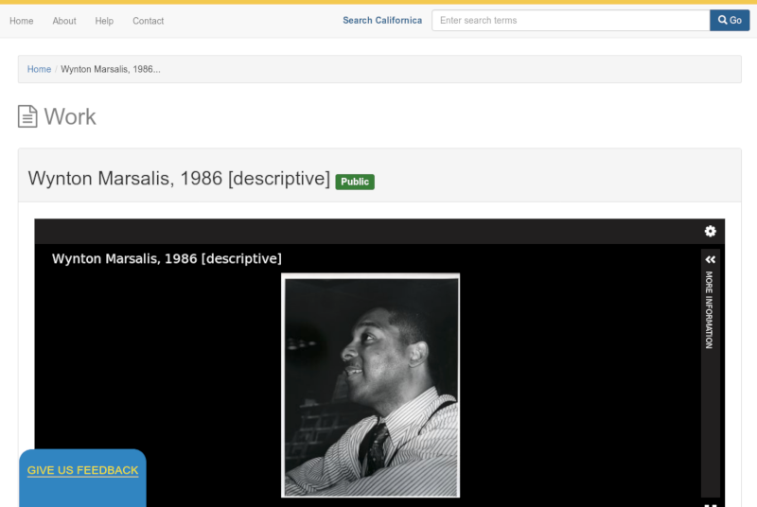Click the MORE INFORMATION vertical label
The height and width of the screenshot is (507, 757).
709,309
